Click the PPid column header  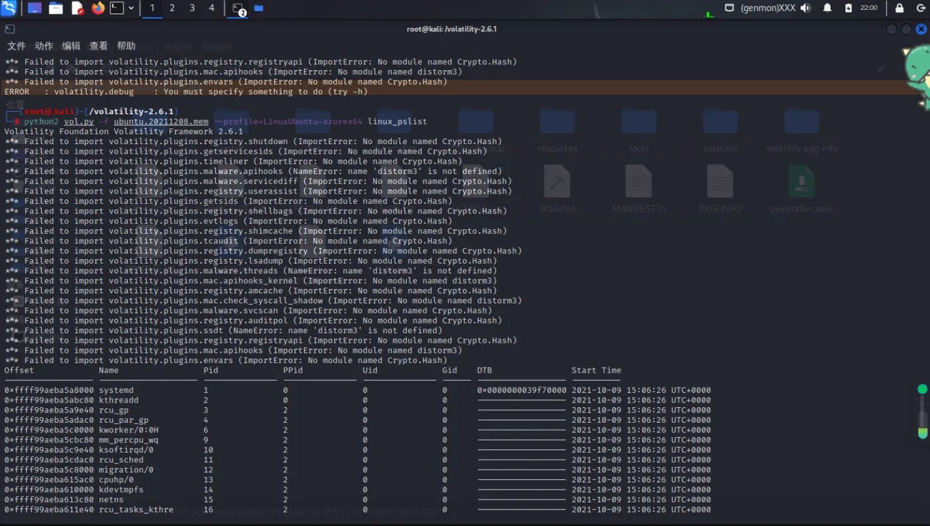(293, 371)
